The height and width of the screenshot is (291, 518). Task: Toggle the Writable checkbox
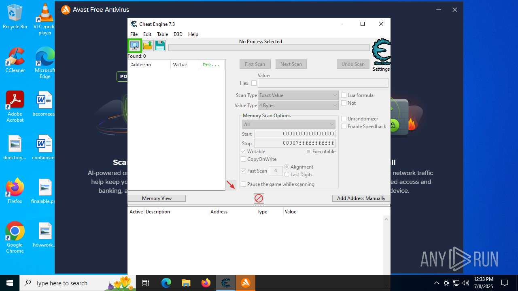coord(244,152)
